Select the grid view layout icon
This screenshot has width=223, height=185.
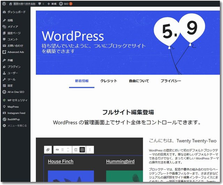(x=82, y=150)
